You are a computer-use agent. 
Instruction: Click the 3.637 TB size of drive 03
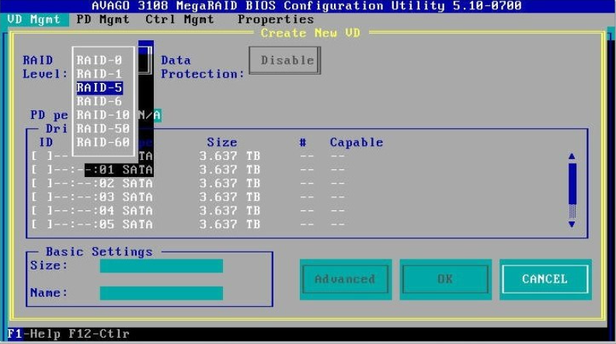pos(229,197)
